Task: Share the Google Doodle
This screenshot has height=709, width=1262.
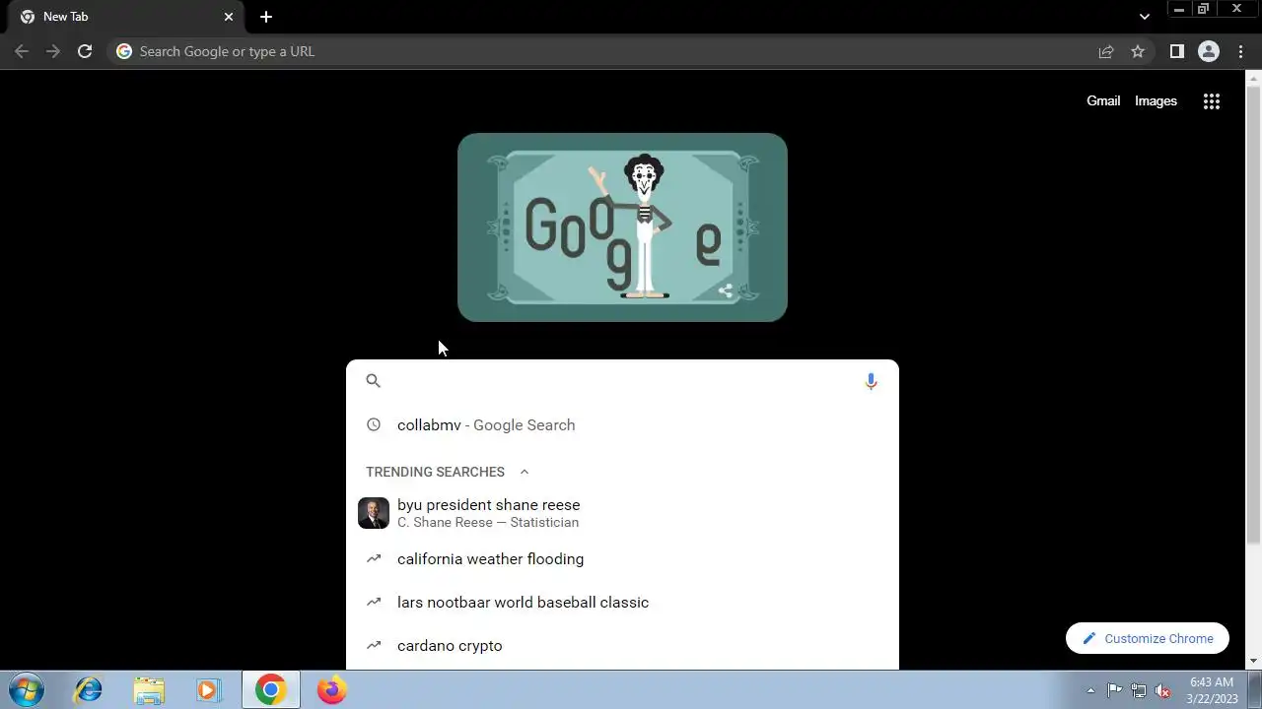Action: 726,290
